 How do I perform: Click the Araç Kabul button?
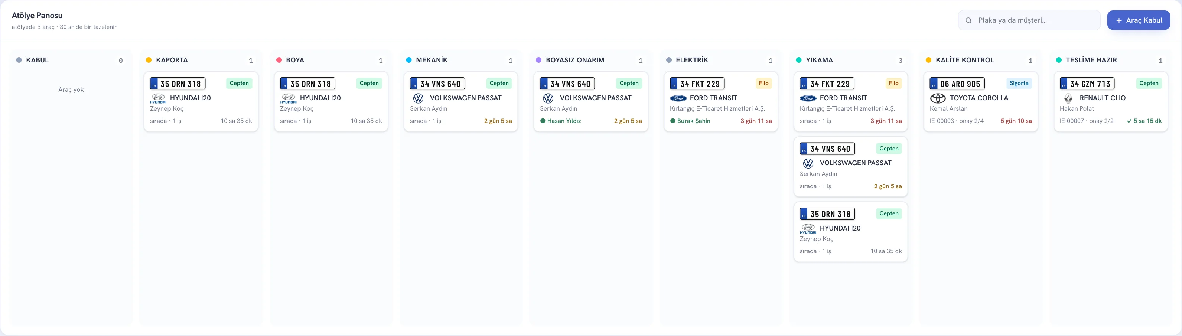click(1138, 20)
